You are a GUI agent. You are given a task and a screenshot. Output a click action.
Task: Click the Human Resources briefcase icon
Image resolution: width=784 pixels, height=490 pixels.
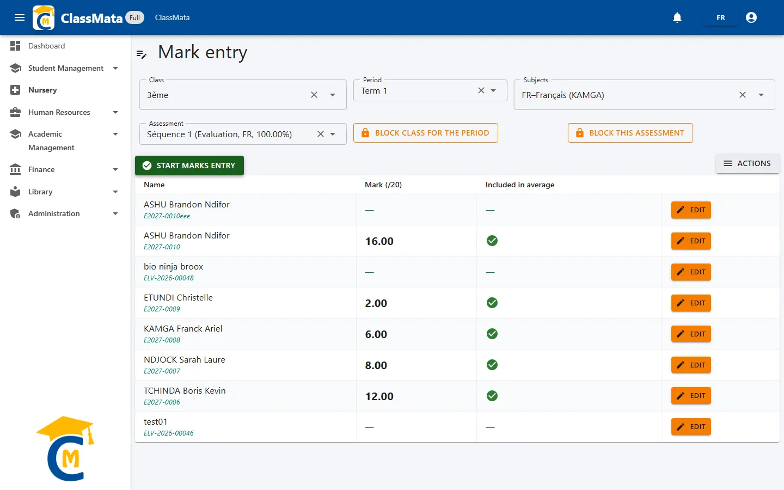(x=15, y=112)
